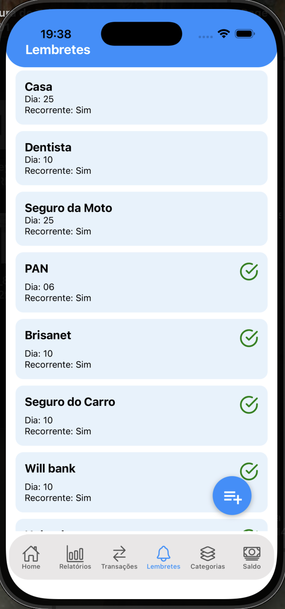Open the Transações arrows icon

pos(119,553)
